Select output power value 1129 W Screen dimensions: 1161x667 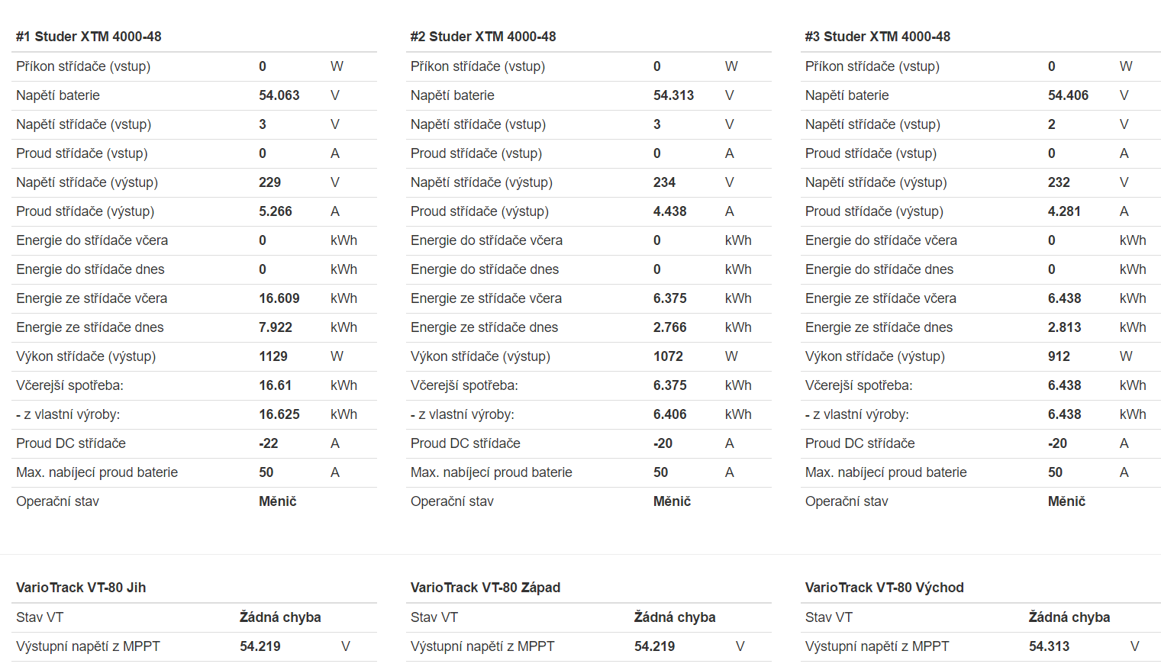(x=273, y=356)
